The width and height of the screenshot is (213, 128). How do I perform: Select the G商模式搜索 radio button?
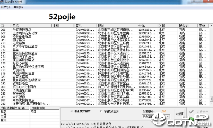pos(102,111)
